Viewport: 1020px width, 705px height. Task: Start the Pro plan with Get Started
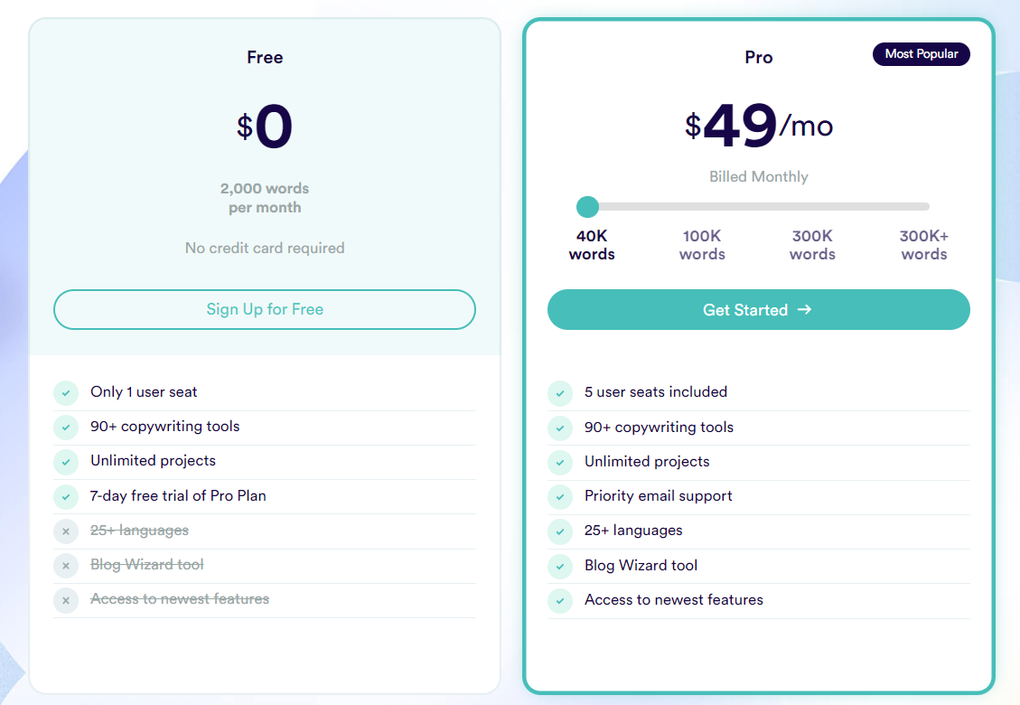(x=759, y=309)
